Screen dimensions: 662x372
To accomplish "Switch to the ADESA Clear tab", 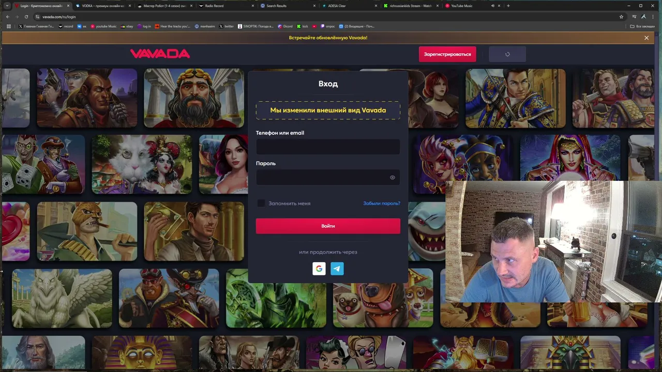I will [x=348, y=6].
